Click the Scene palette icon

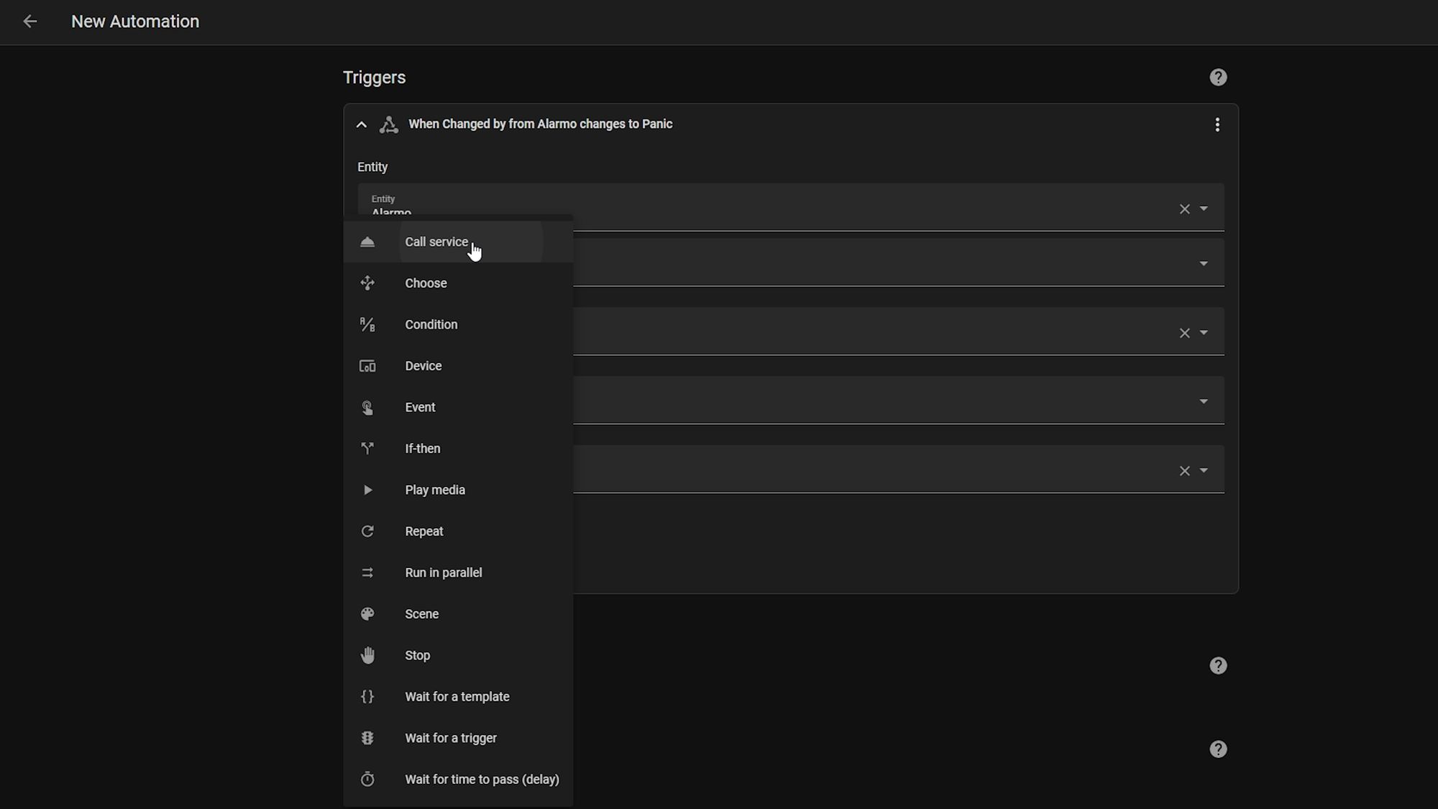coord(367,614)
